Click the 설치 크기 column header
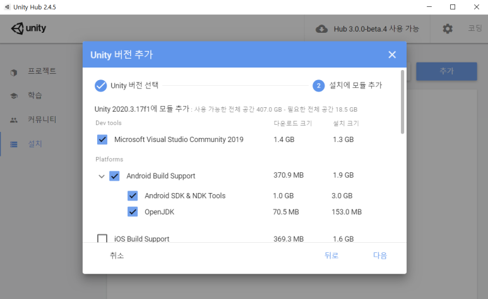This screenshot has height=299, width=488. [346, 123]
